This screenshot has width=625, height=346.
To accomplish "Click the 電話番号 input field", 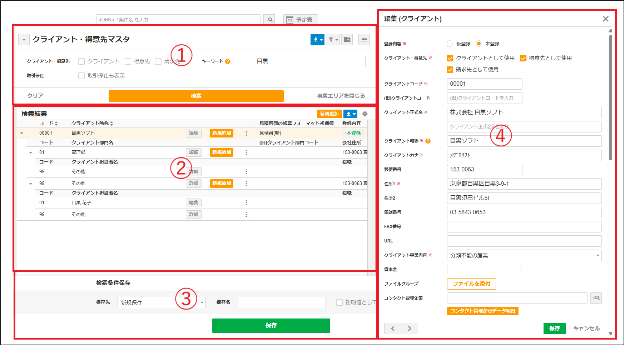I will (524, 212).
